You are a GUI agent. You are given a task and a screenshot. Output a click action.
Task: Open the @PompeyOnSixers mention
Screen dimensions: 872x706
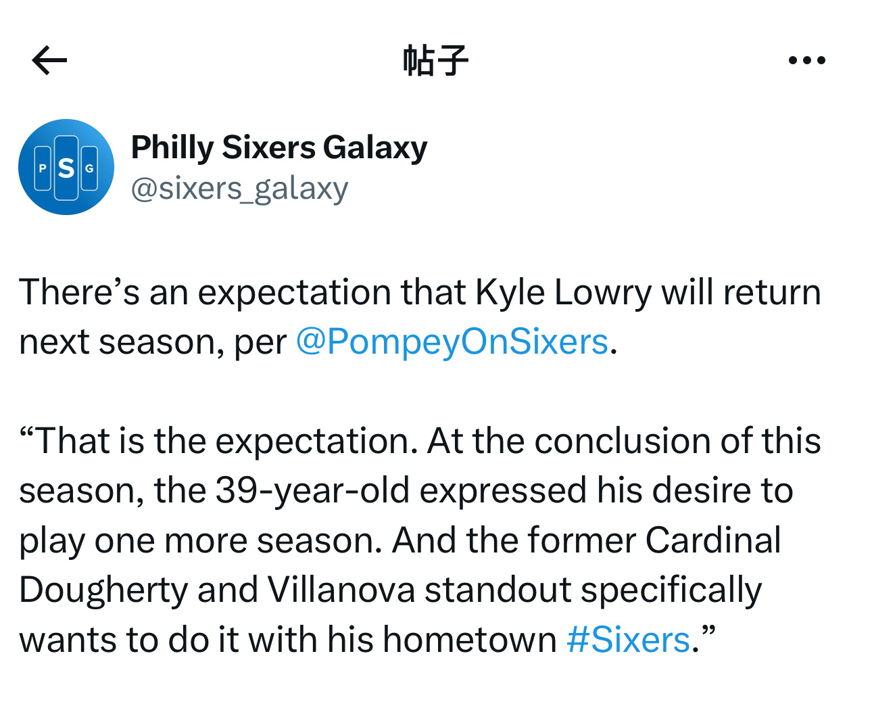coord(452,342)
